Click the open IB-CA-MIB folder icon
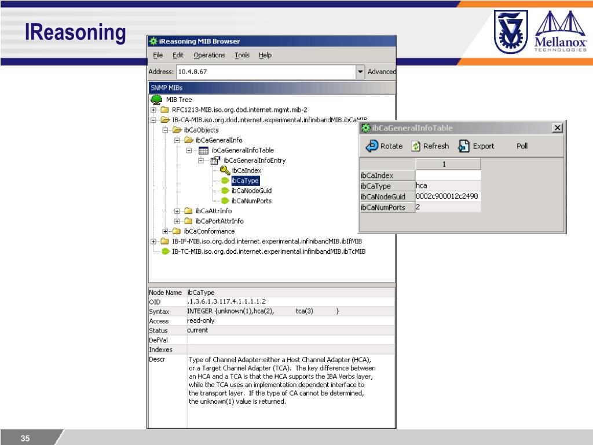The width and height of the screenshot is (593, 445). (x=165, y=120)
